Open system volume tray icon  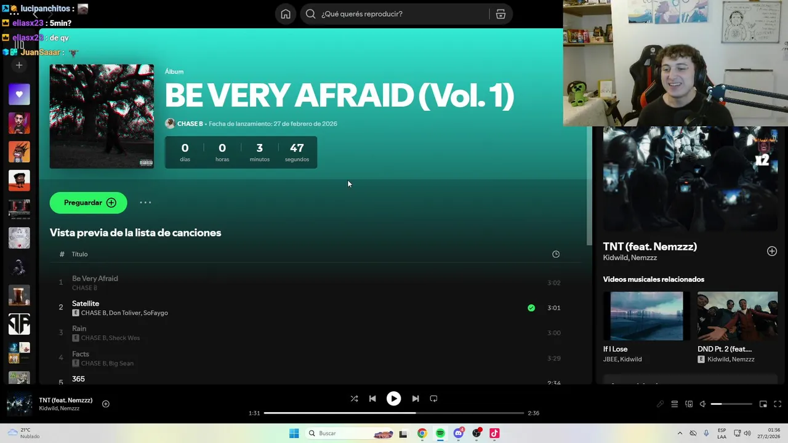(748, 433)
